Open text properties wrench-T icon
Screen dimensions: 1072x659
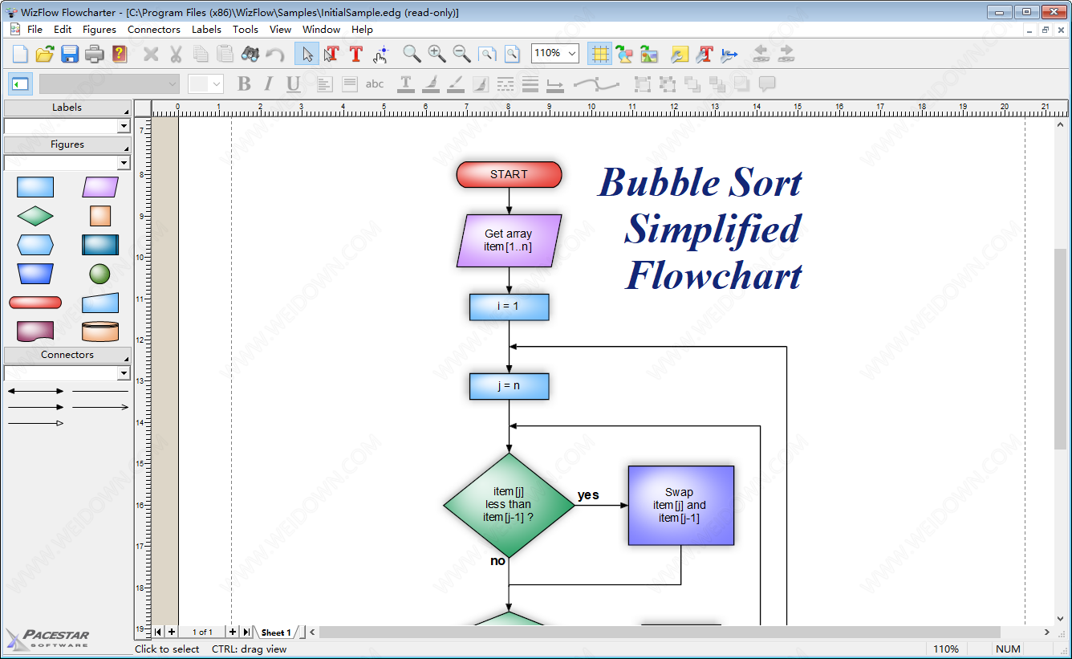pos(705,54)
